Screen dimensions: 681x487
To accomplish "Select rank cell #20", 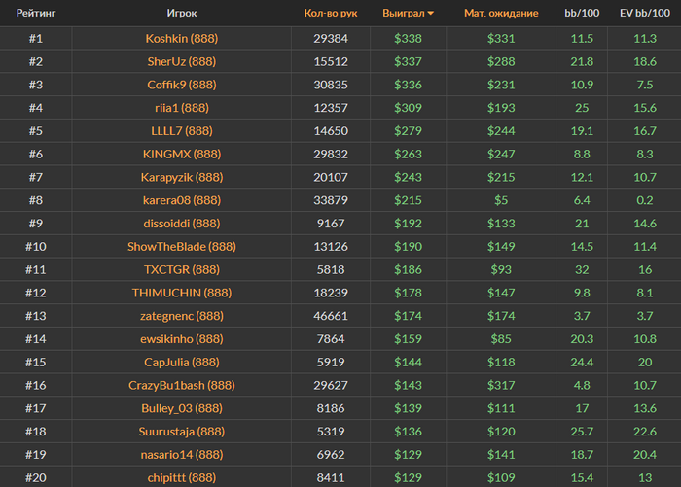I will 36,477.
